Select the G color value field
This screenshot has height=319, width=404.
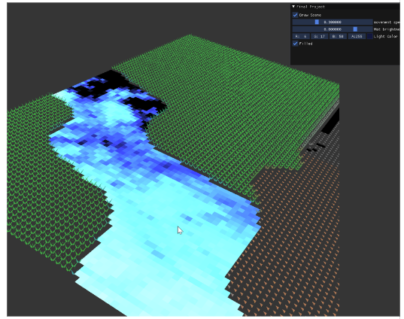pyautogui.click(x=320, y=36)
